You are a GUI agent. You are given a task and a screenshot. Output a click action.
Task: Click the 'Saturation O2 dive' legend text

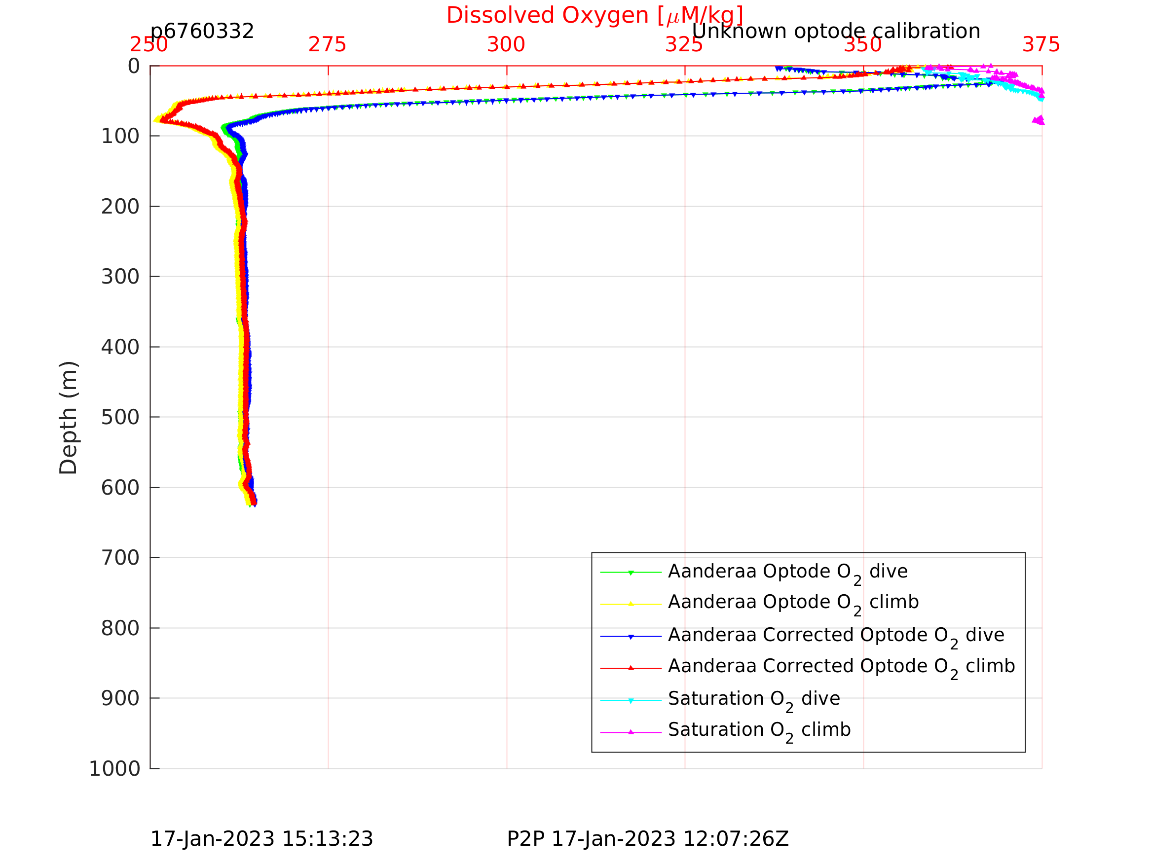[753, 699]
